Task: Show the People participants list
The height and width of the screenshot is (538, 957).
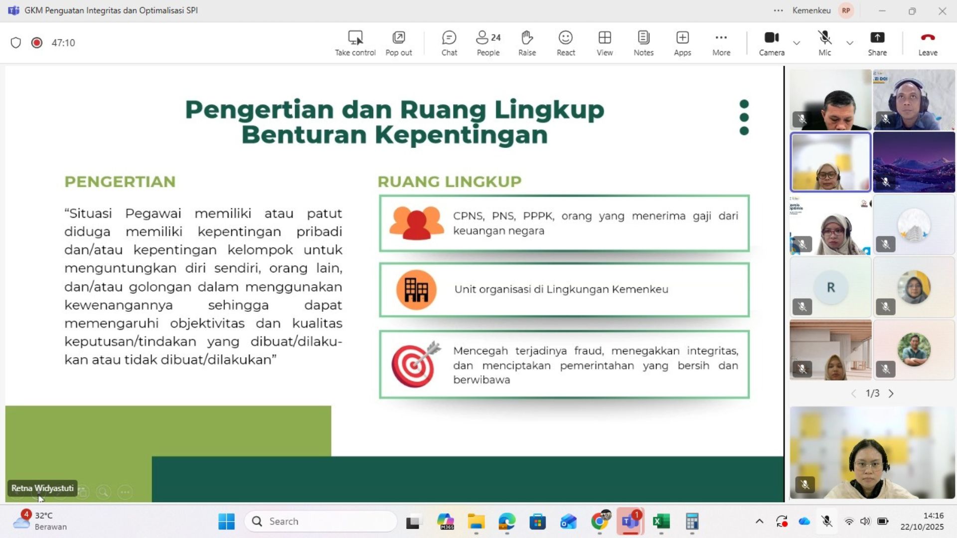Action: pyautogui.click(x=488, y=43)
